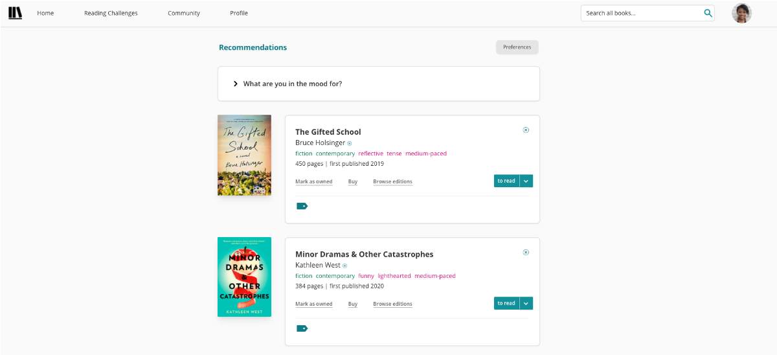Click 'contemporary' tag on The Gifted School
This screenshot has width=777, height=355.
(335, 154)
